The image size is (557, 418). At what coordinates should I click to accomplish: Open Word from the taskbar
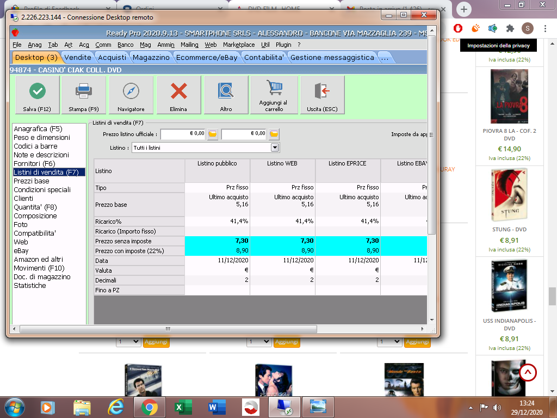coord(216,407)
